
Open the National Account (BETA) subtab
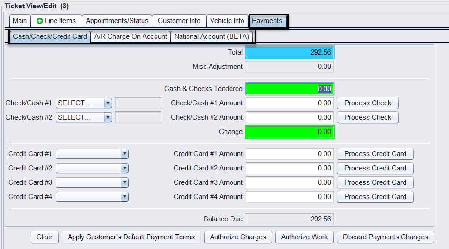(212, 36)
